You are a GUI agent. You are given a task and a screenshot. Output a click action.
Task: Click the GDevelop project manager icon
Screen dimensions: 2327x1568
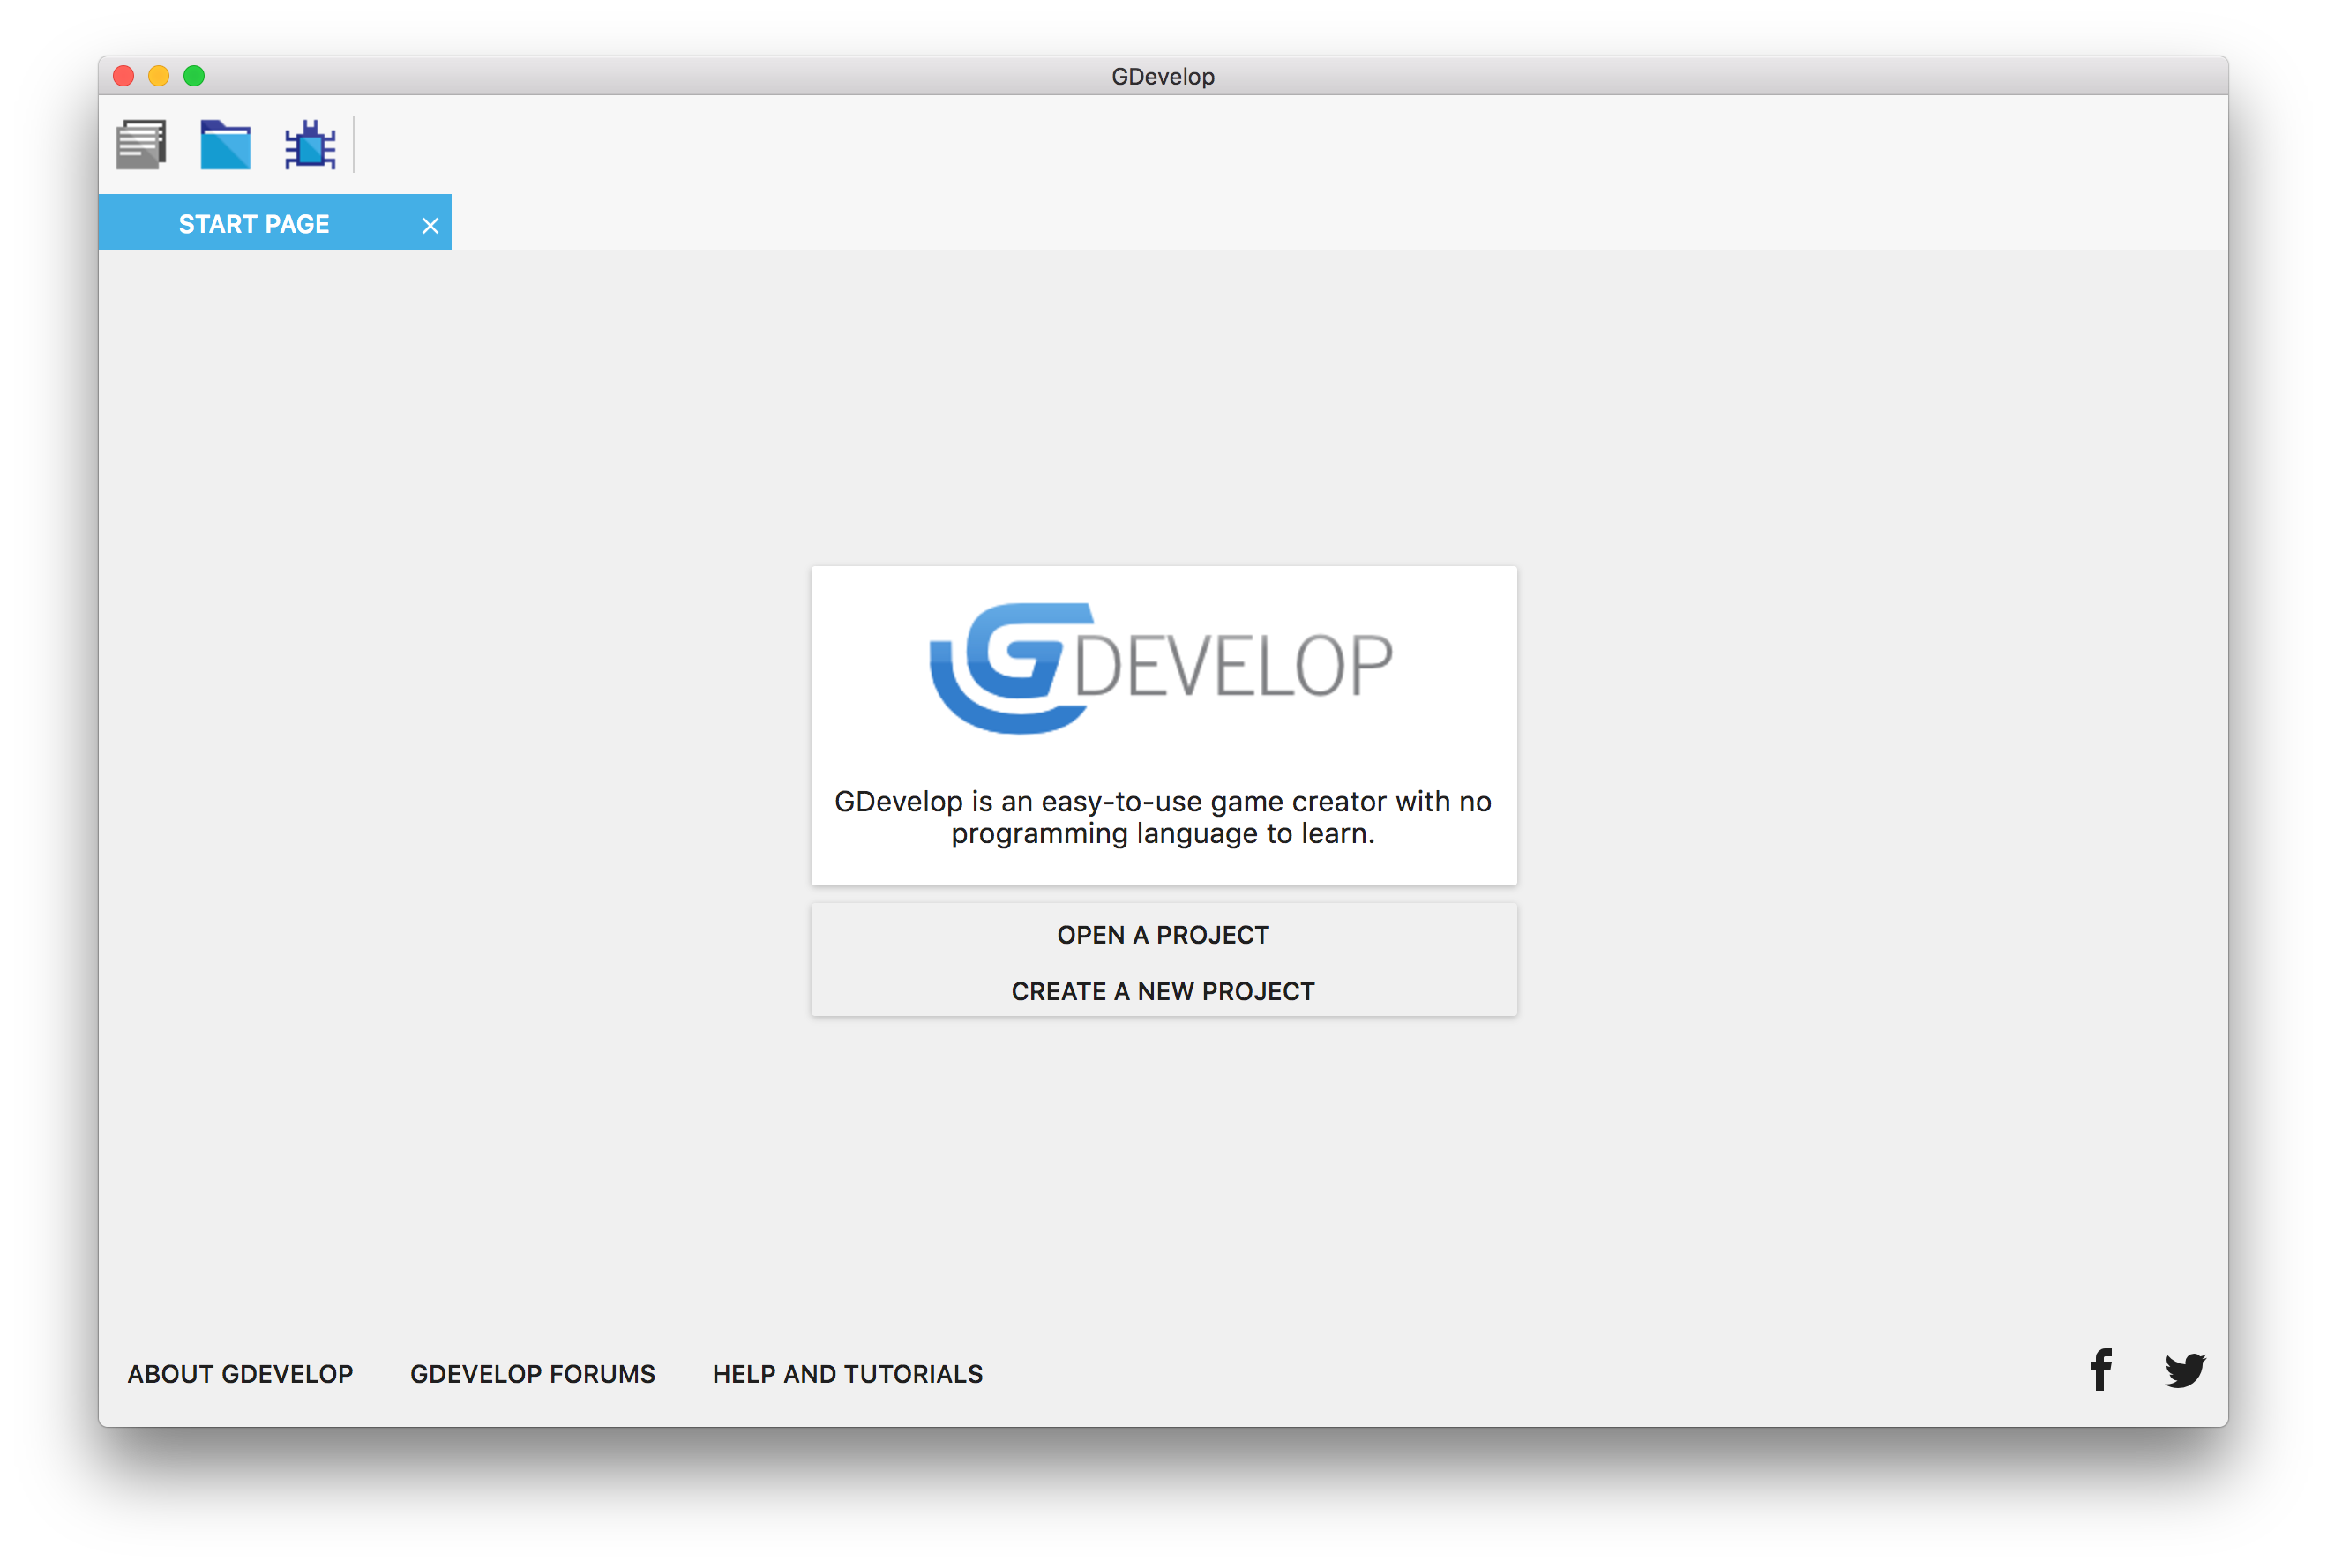click(x=144, y=146)
